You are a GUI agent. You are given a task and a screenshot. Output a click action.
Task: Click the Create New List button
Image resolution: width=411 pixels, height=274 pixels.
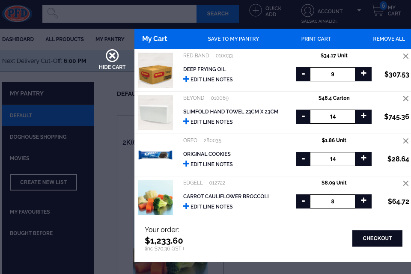44,182
